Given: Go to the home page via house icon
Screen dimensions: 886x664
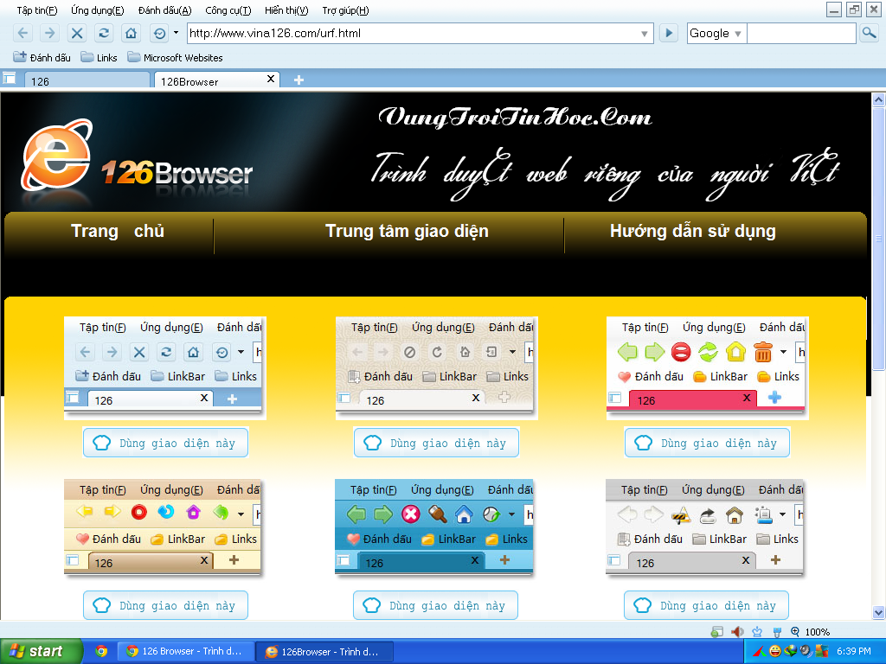Looking at the screenshot, I should coord(132,34).
